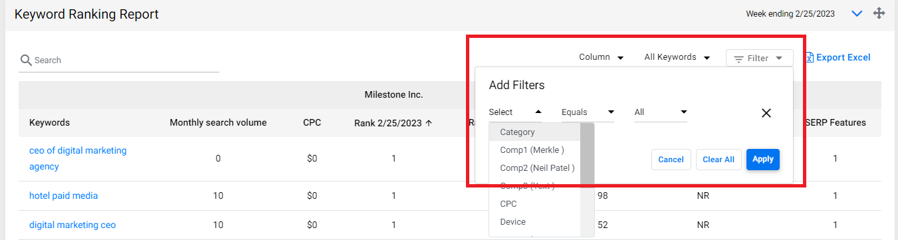Open the All value dropdown
Viewport: 898px width, 240px height.
660,112
